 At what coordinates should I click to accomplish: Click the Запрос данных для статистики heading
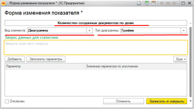32,38
